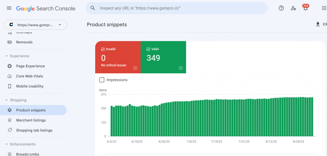Viewport: 327px width, 156px height.
Task: Click the 6/14/23 date axis label
Action: pyautogui.click(x=137, y=142)
